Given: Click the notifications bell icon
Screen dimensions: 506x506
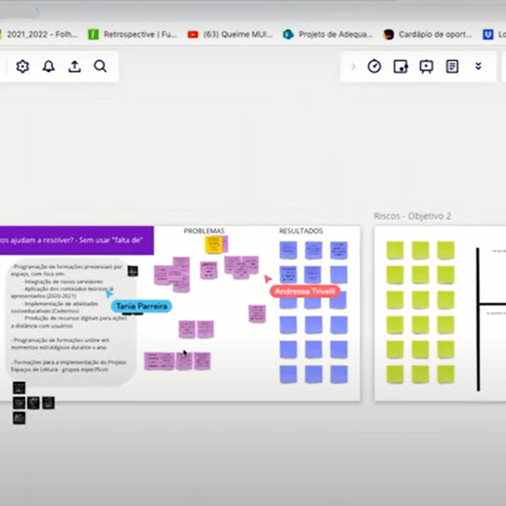Looking at the screenshot, I should 49,67.
